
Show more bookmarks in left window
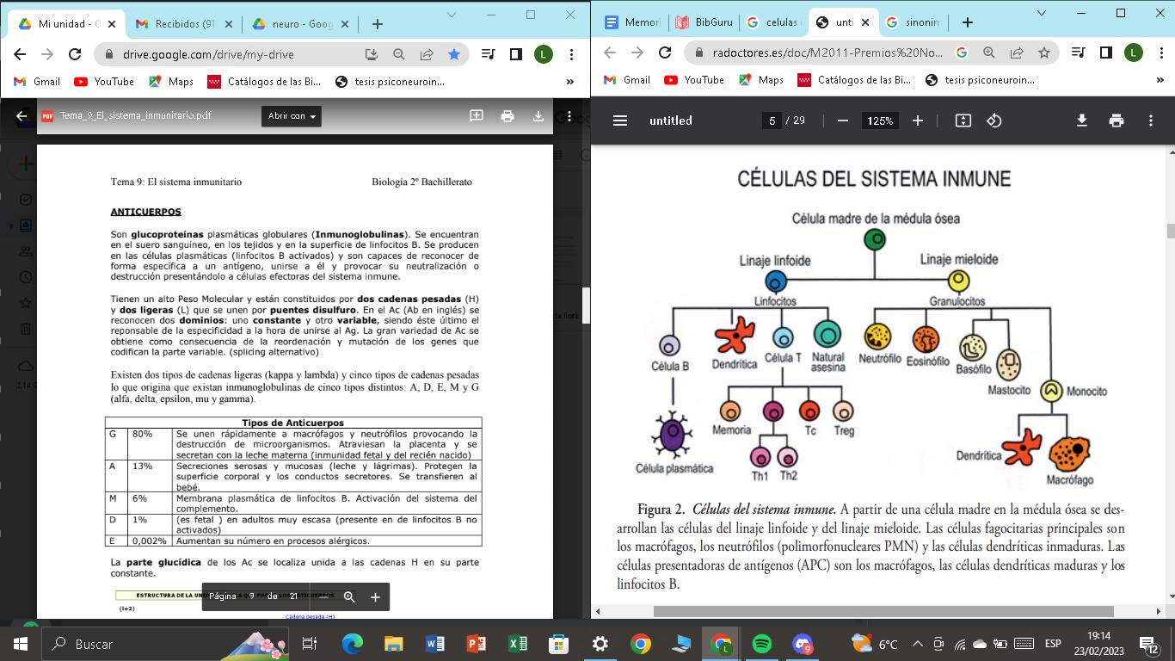[x=569, y=82]
